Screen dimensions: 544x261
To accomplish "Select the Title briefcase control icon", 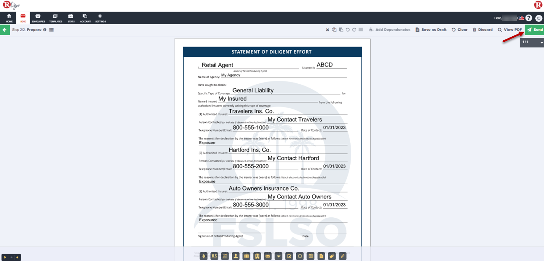I will click(246, 256).
